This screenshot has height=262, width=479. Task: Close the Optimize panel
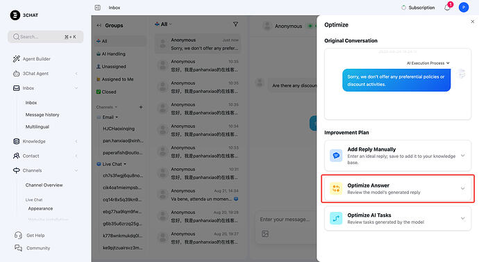click(x=473, y=22)
